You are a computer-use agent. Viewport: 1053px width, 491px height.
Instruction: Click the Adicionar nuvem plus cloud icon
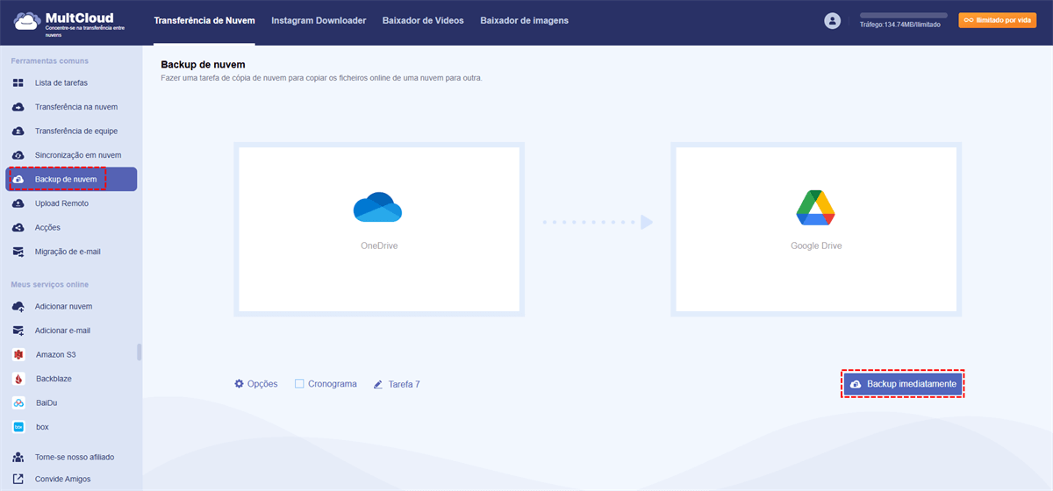(18, 307)
